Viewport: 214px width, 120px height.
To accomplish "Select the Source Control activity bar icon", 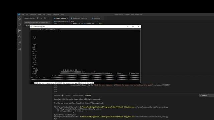I will [19, 31].
